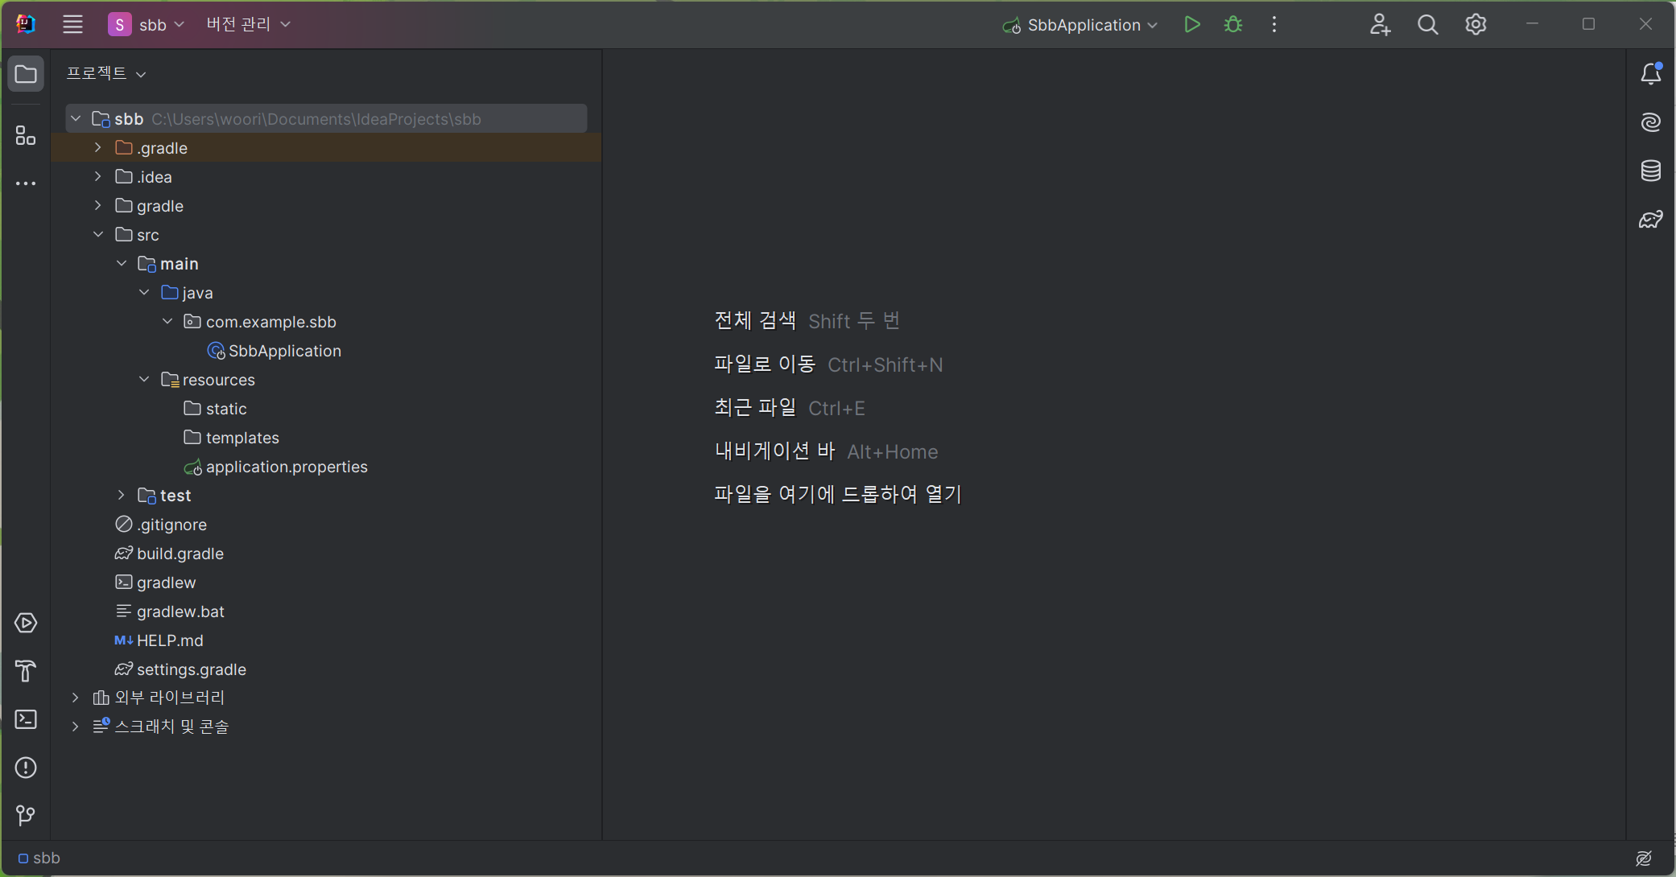Expand the test folder
1676x877 pixels.
pos(122,496)
